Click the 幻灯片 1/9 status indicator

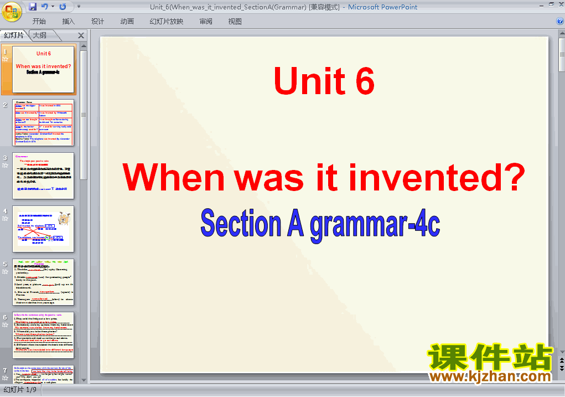20,390
